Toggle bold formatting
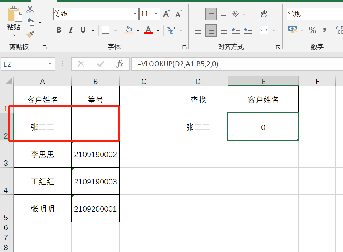Viewport: 343px width, 252px height. (59, 30)
